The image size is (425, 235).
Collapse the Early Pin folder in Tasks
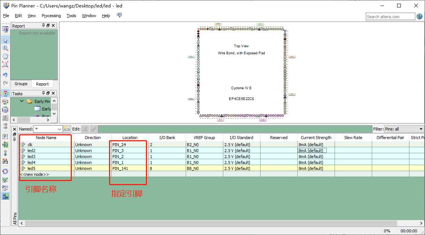tap(22, 101)
